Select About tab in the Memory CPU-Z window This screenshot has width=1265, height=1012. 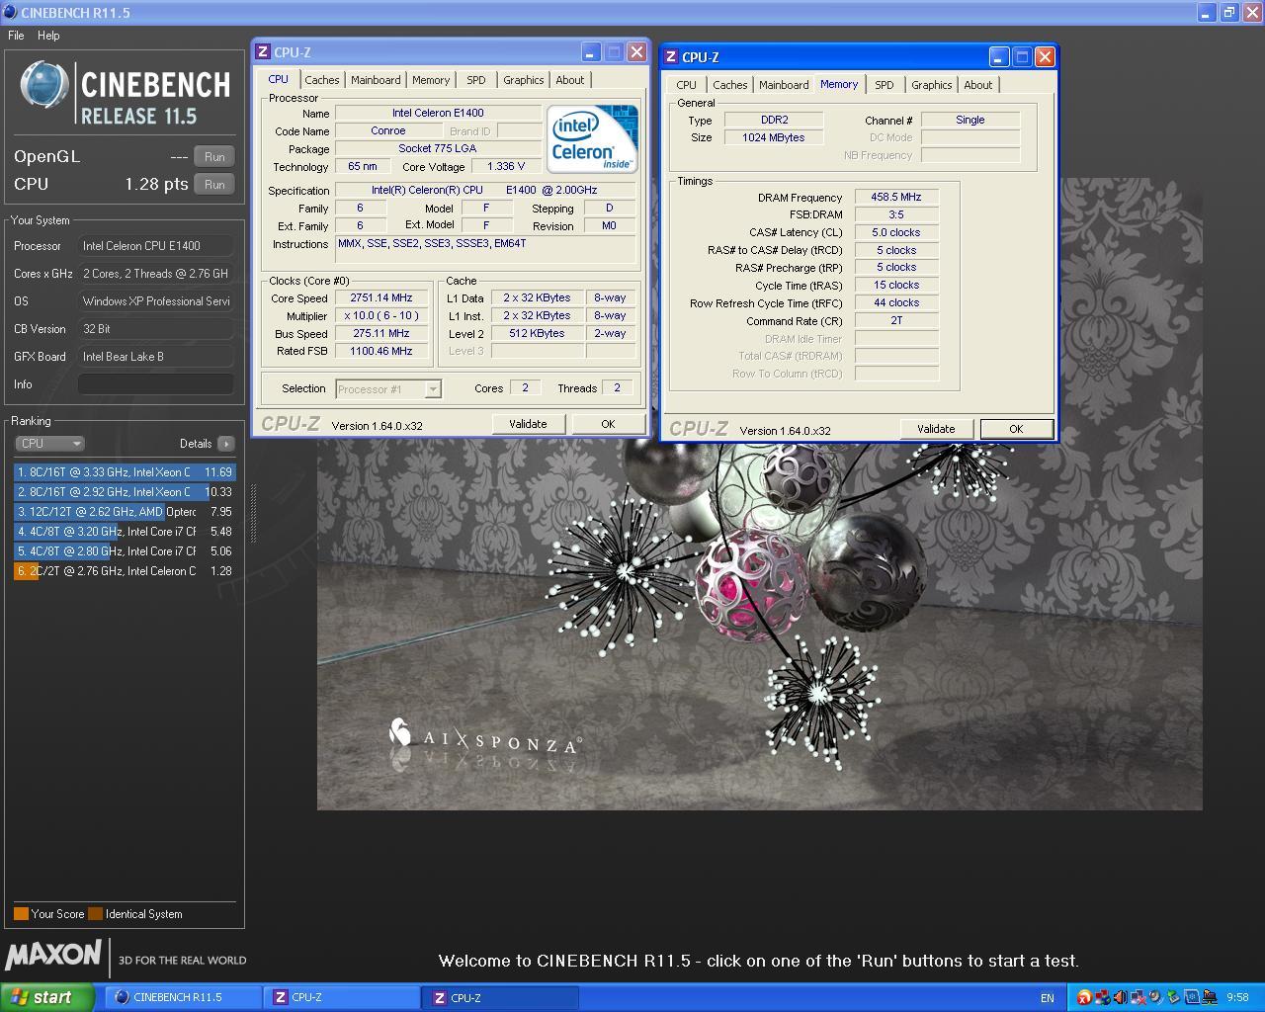[978, 85]
